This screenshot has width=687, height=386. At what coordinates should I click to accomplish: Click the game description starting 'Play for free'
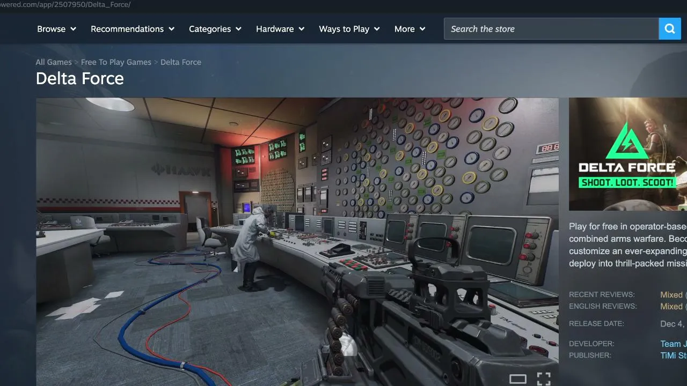coord(628,245)
